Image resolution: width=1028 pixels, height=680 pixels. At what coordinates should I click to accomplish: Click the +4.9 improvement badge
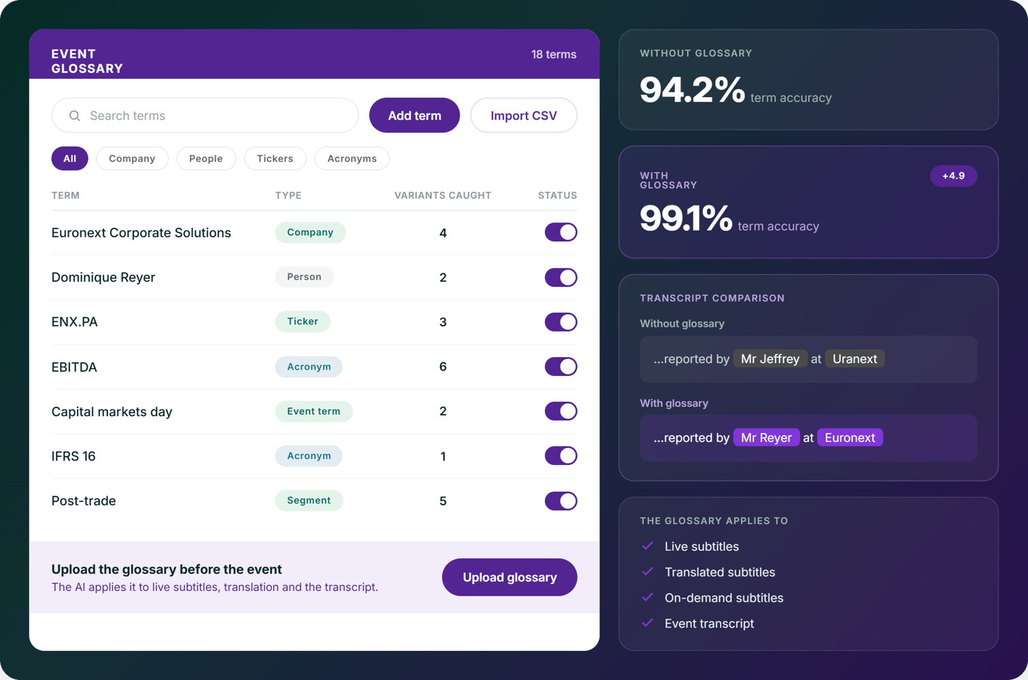(x=953, y=176)
